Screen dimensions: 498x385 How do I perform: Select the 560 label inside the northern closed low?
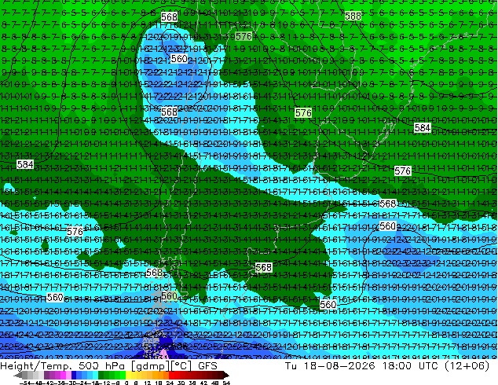click(x=179, y=59)
